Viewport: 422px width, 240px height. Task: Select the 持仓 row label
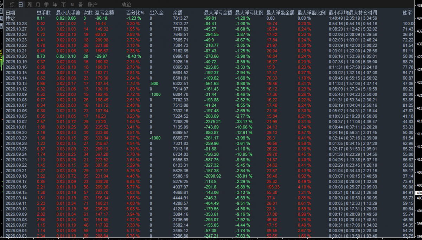(x=11, y=18)
